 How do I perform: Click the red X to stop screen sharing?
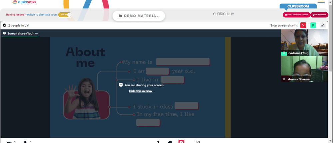[303, 25]
